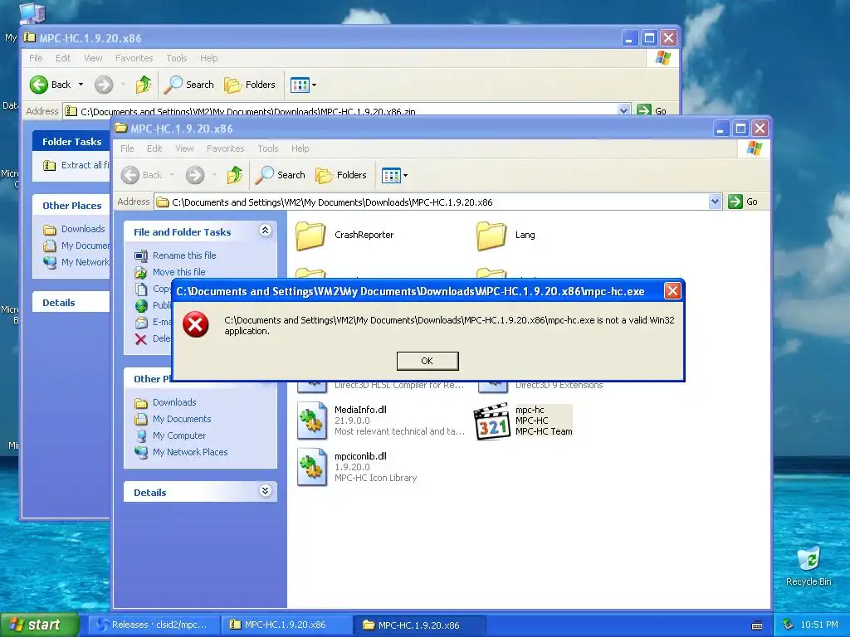Screen dimensions: 850x637
Task: Click Extract all files link in back window
Action: point(85,165)
